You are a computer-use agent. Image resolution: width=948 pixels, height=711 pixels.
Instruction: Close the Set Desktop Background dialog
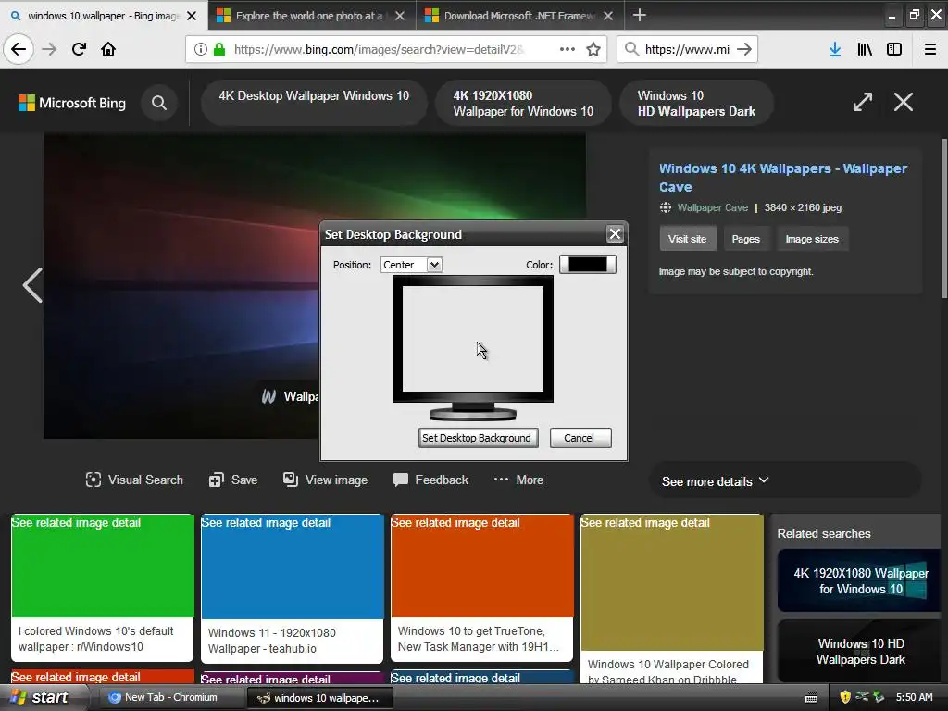pos(615,234)
